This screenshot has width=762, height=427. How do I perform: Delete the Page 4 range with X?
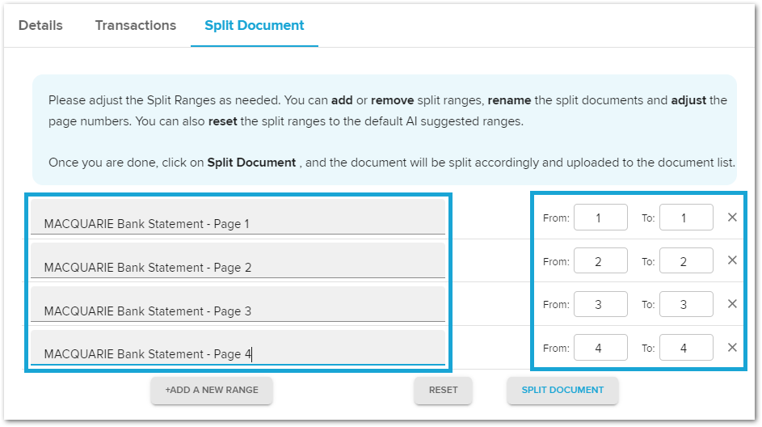[x=732, y=348]
